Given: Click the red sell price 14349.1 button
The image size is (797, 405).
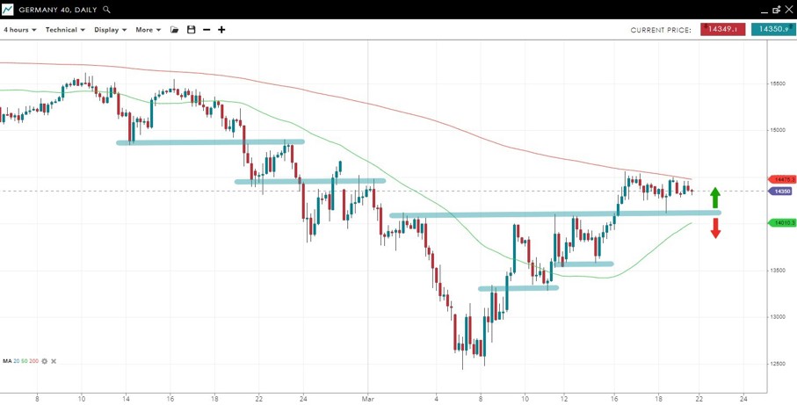Looking at the screenshot, I should (722, 30).
